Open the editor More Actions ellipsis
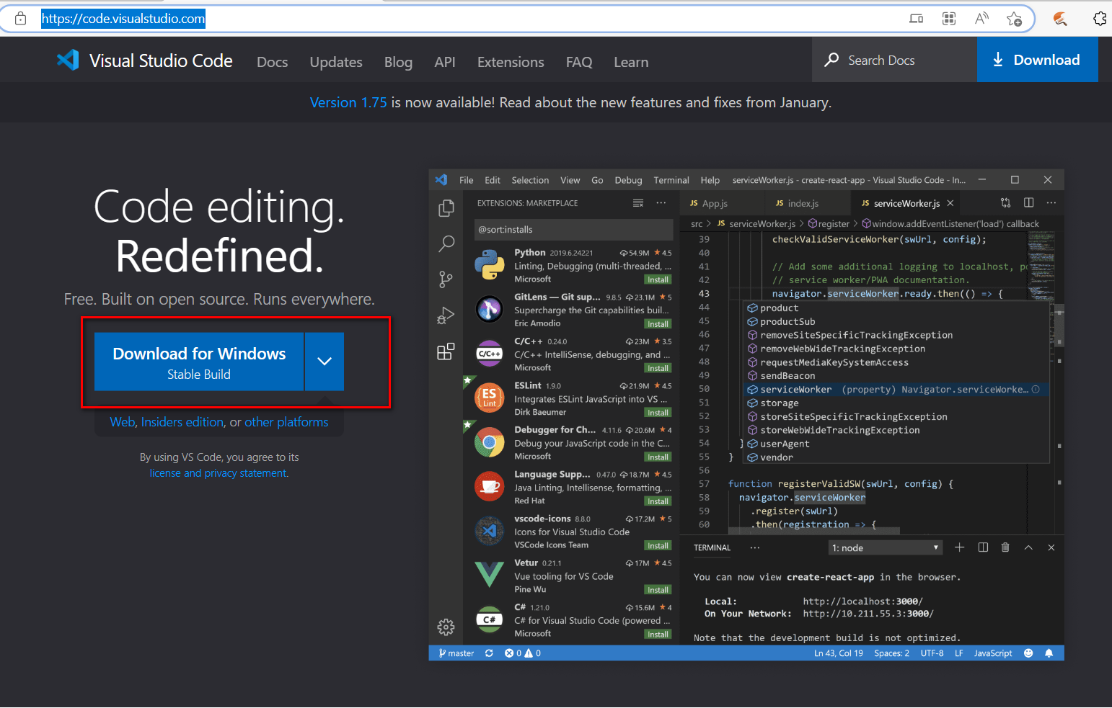The image size is (1112, 708). pos(1051,203)
